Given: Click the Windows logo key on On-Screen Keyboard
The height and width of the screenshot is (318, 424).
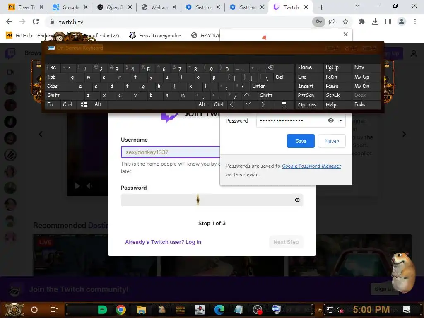Looking at the screenshot, I should pyautogui.click(x=84, y=105).
